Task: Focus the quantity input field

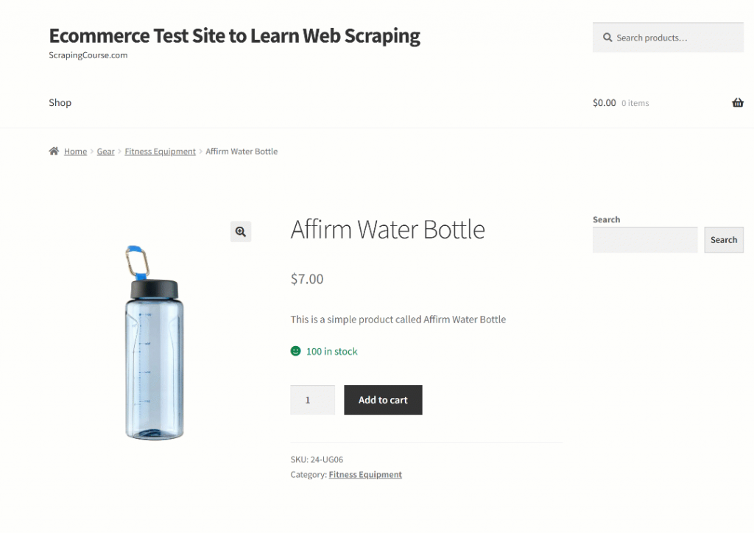Action: click(x=312, y=400)
